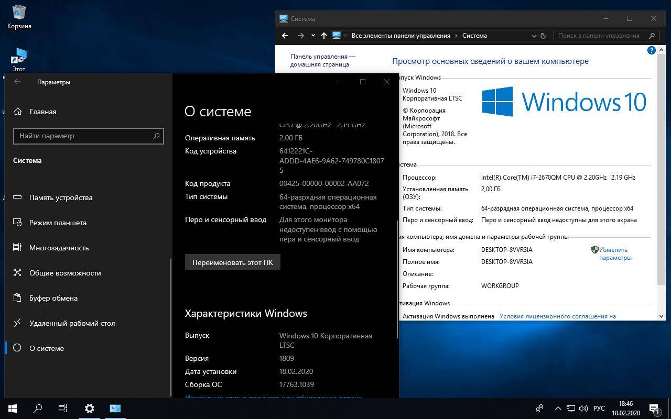The image size is (671, 419).
Task: Click the Найти параметр search field
Action: pyautogui.click(x=89, y=136)
